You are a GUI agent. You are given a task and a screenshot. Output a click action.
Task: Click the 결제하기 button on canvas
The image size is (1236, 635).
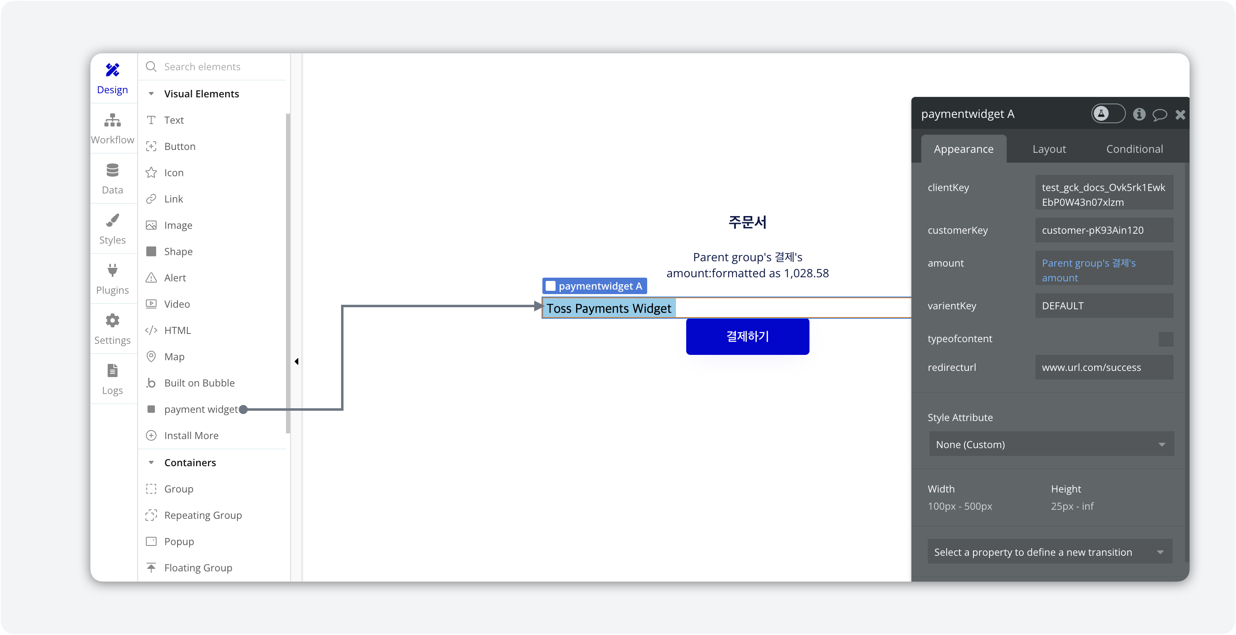click(747, 337)
